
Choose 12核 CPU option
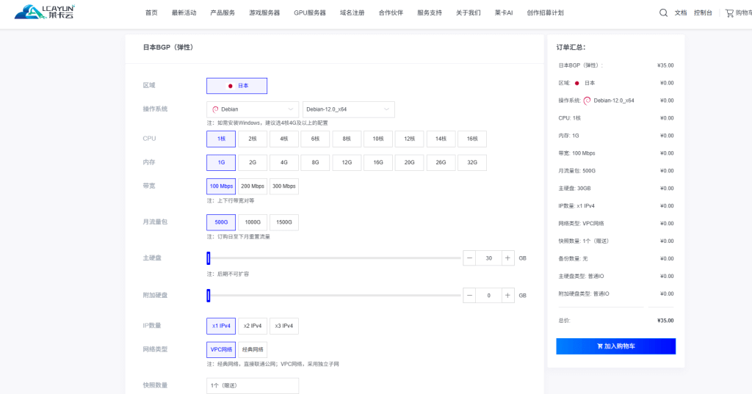[410, 139]
